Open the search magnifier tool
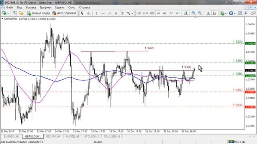257x144 pixels. [246, 13]
